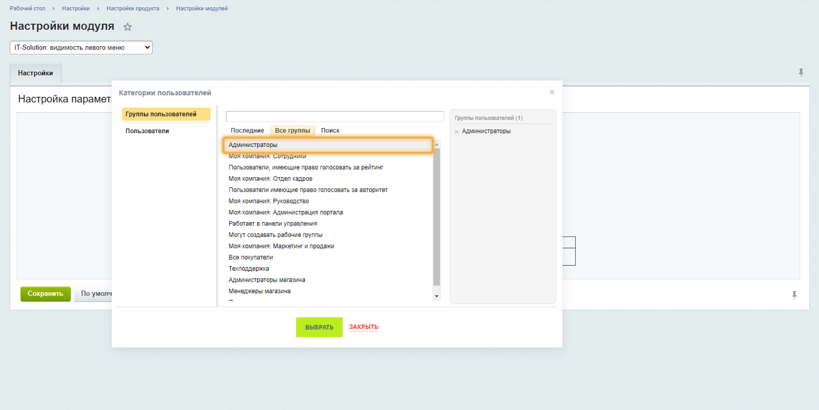This screenshot has height=410, width=819.
Task: Open the Поиск tab
Action: tap(330, 130)
